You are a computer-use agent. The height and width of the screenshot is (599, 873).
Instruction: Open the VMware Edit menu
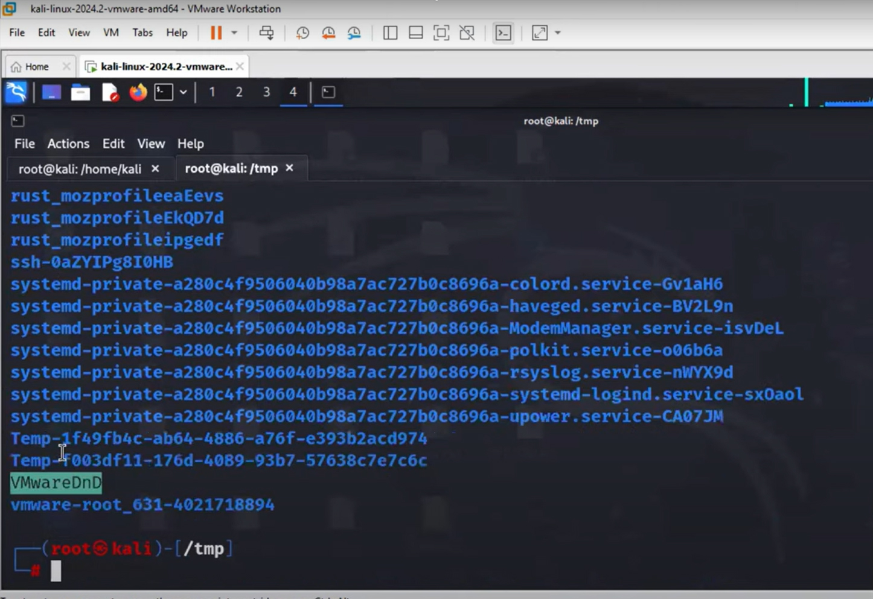coord(46,33)
